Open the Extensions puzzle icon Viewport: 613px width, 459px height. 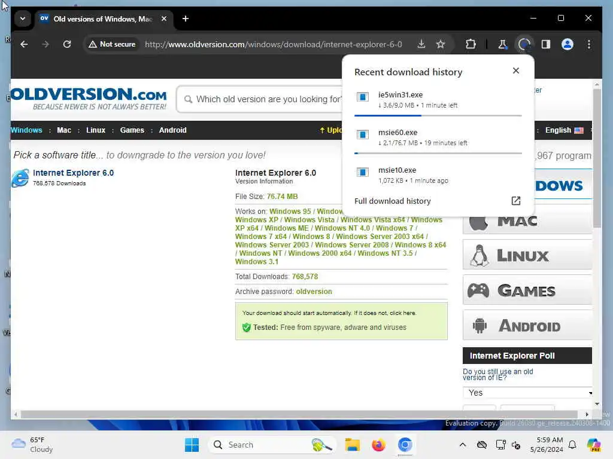tap(471, 44)
